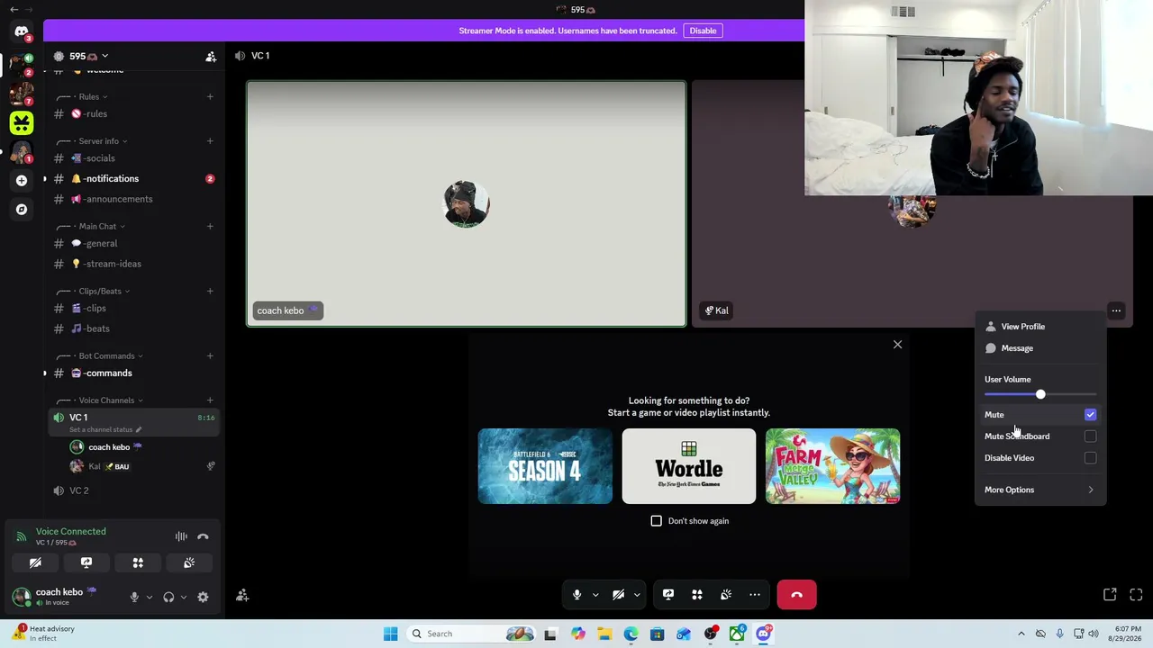The height and width of the screenshot is (648, 1153).
Task: Open More Options submenu in the user menu
Action: (1040, 490)
